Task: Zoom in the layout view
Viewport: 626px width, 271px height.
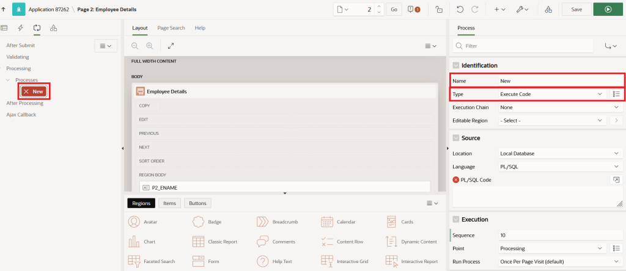Action: point(150,46)
